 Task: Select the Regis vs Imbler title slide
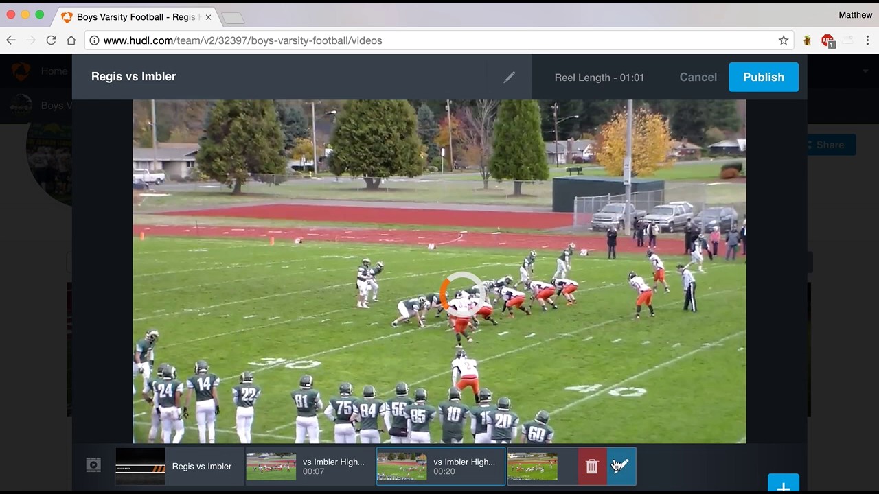(180, 467)
